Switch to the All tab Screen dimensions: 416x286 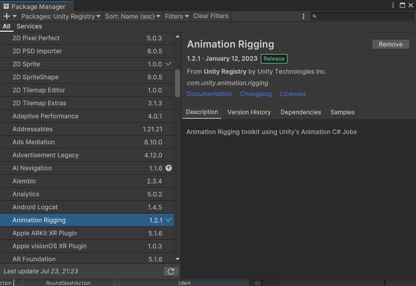pos(6,26)
